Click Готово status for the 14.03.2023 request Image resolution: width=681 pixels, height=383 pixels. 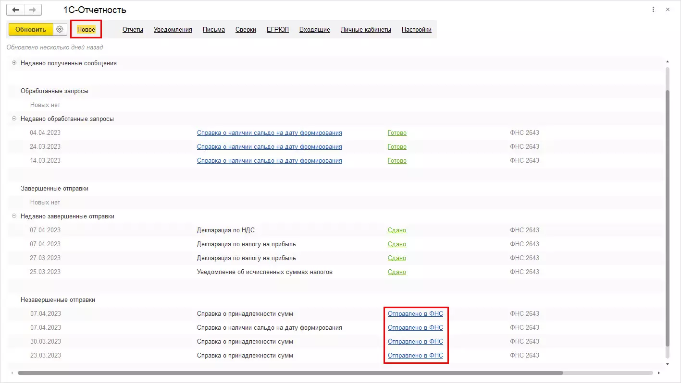coord(397,160)
